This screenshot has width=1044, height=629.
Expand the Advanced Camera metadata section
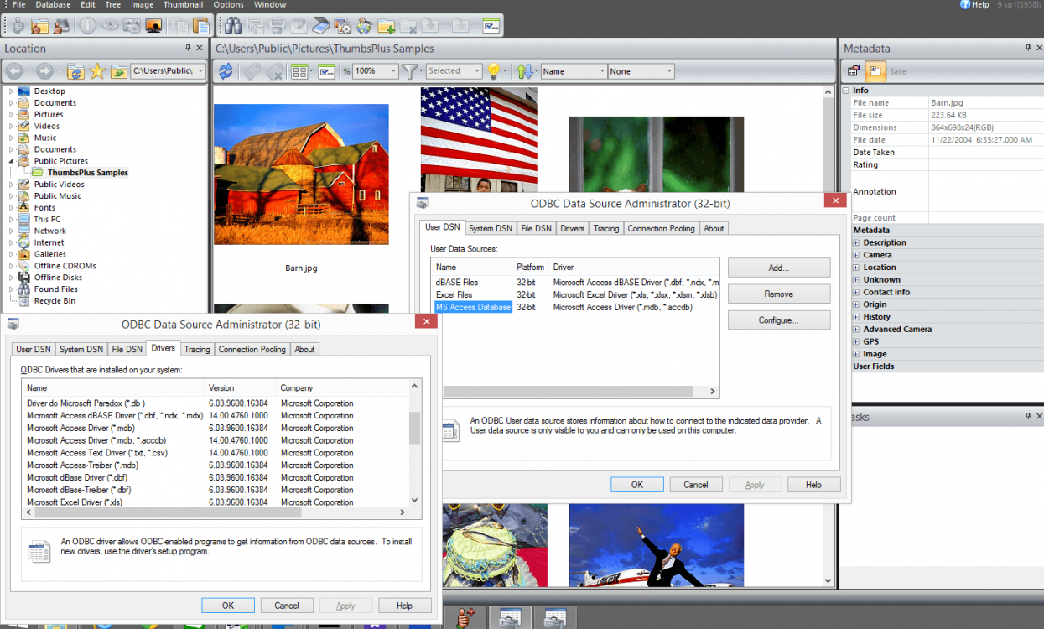coord(856,329)
